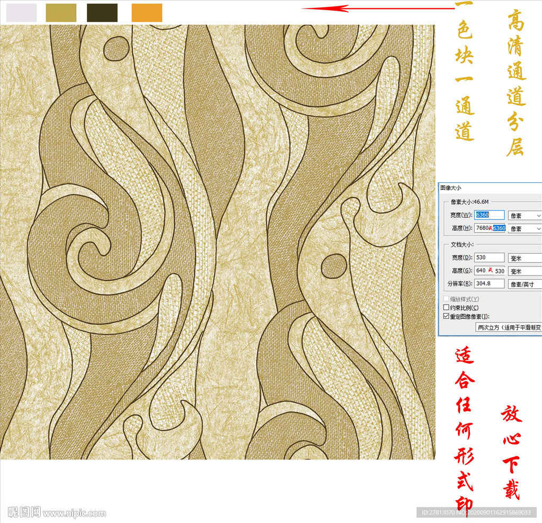Image resolution: width=542 pixels, height=523 pixels.
Task: Click the greyed-out 缩放样式 checkbox
Action: click(x=446, y=299)
